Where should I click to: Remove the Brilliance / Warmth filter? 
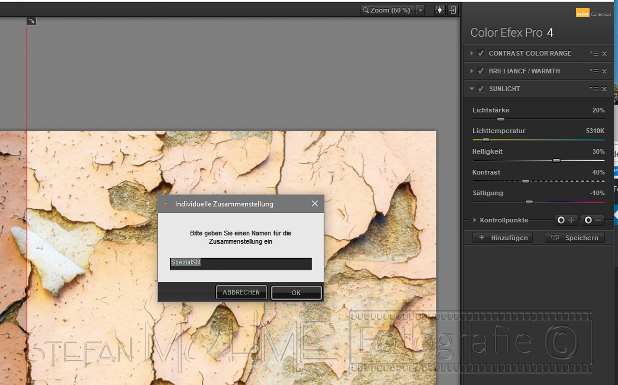[x=604, y=71]
